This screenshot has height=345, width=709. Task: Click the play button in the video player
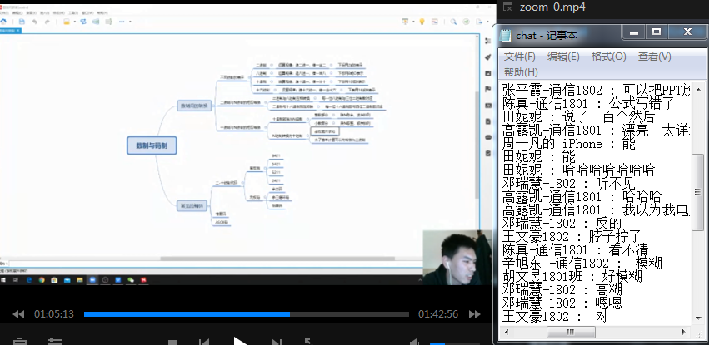(x=240, y=342)
